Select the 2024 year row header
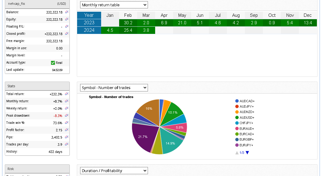The image size is (322, 176). click(89, 30)
